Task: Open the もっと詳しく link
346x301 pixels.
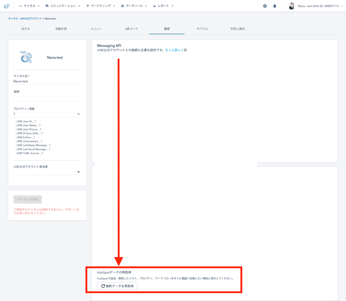Action: (174, 50)
